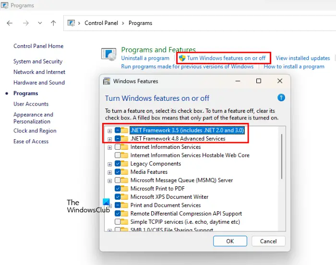The height and width of the screenshot is (265, 336).
Task: Check the Internet Information Services box
Action: [118, 147]
